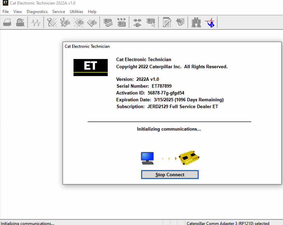Open the File menu
This screenshot has width=283, height=225.
point(5,11)
